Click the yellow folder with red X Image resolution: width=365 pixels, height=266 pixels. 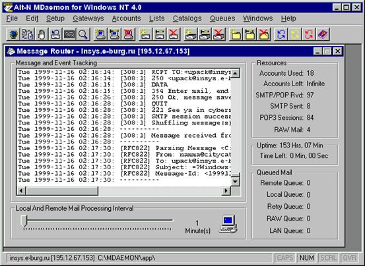tap(264, 34)
